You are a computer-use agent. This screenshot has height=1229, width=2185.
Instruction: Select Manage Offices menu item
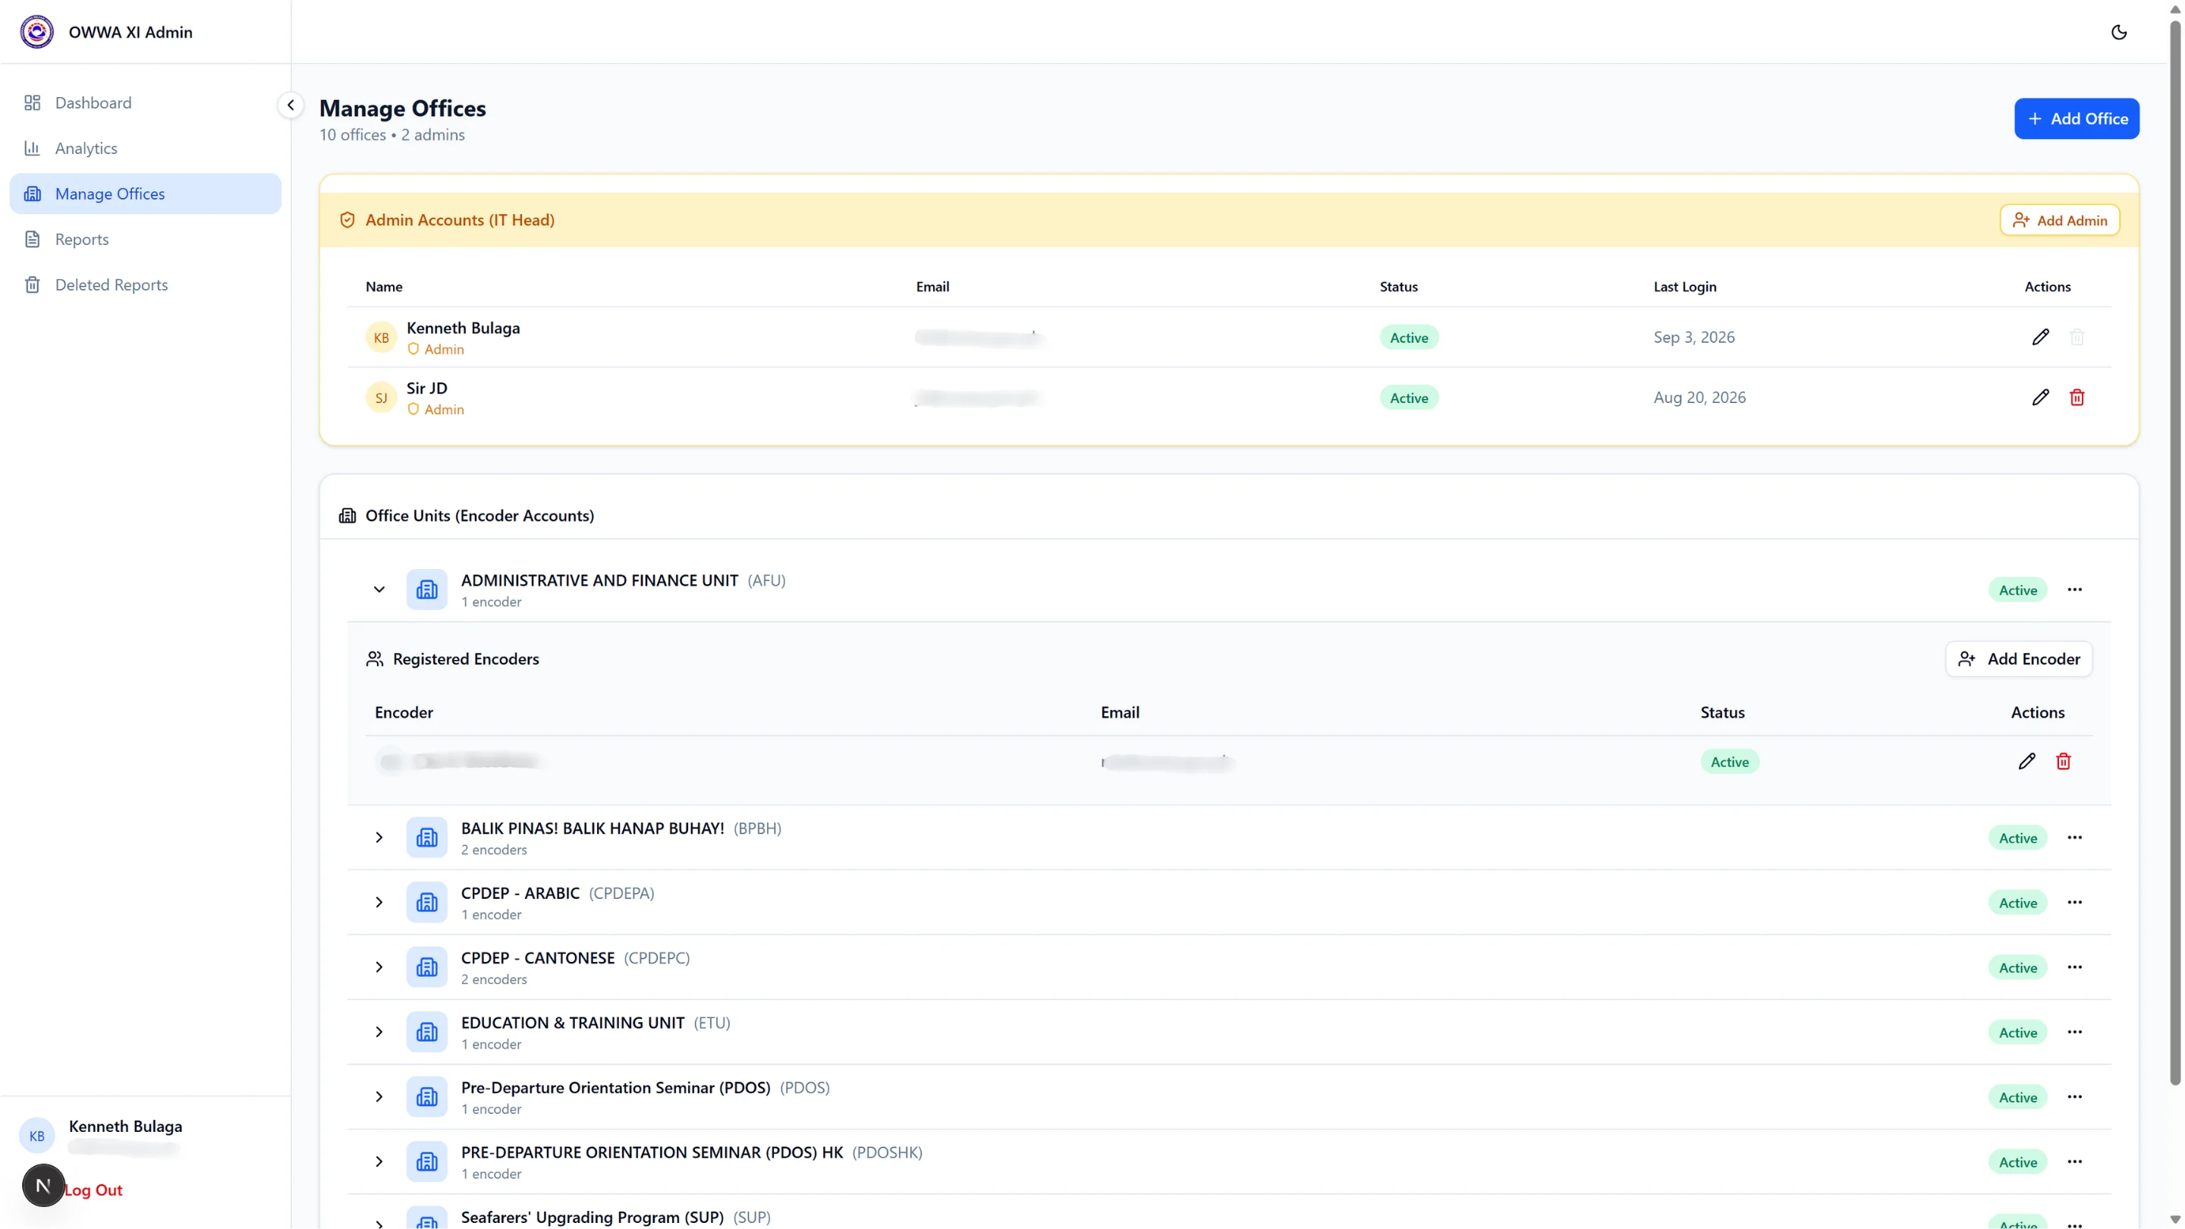pos(145,194)
